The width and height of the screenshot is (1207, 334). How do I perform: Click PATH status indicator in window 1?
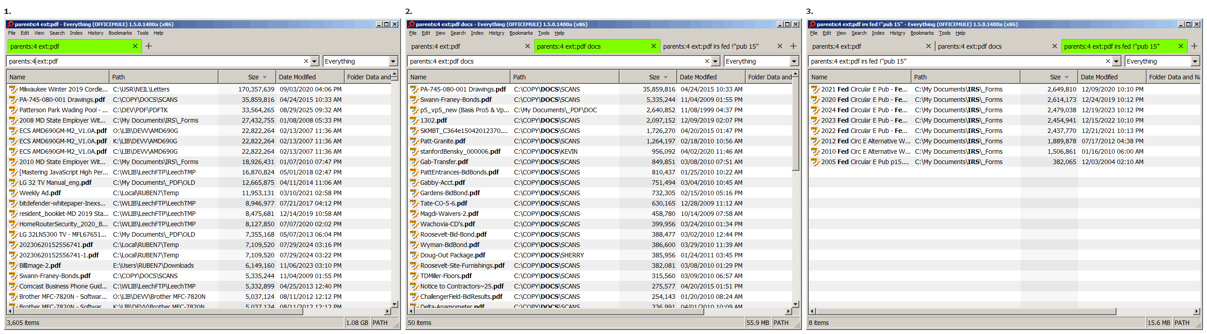pos(380,323)
